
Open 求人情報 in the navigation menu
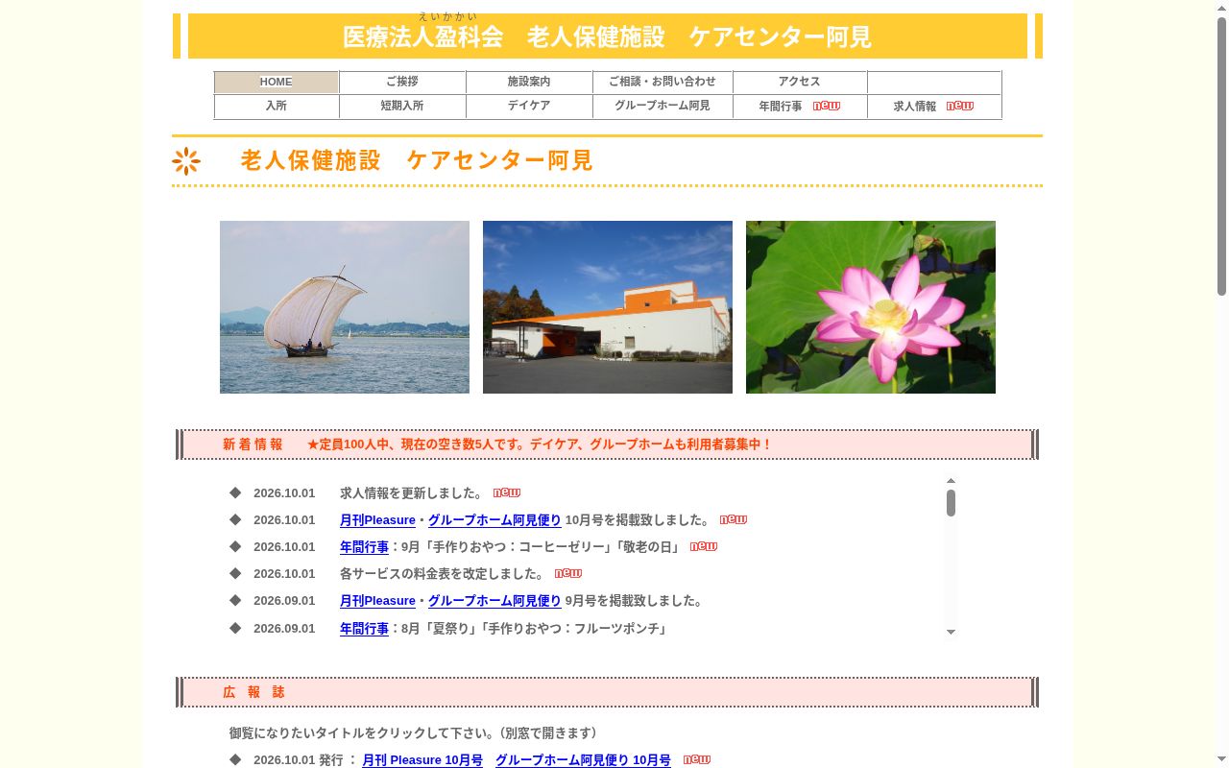915,107
